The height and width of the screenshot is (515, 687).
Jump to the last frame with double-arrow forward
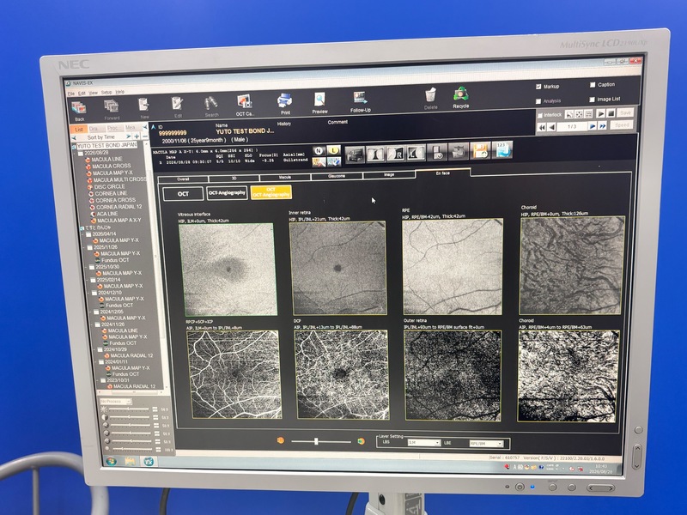pyautogui.click(x=603, y=126)
